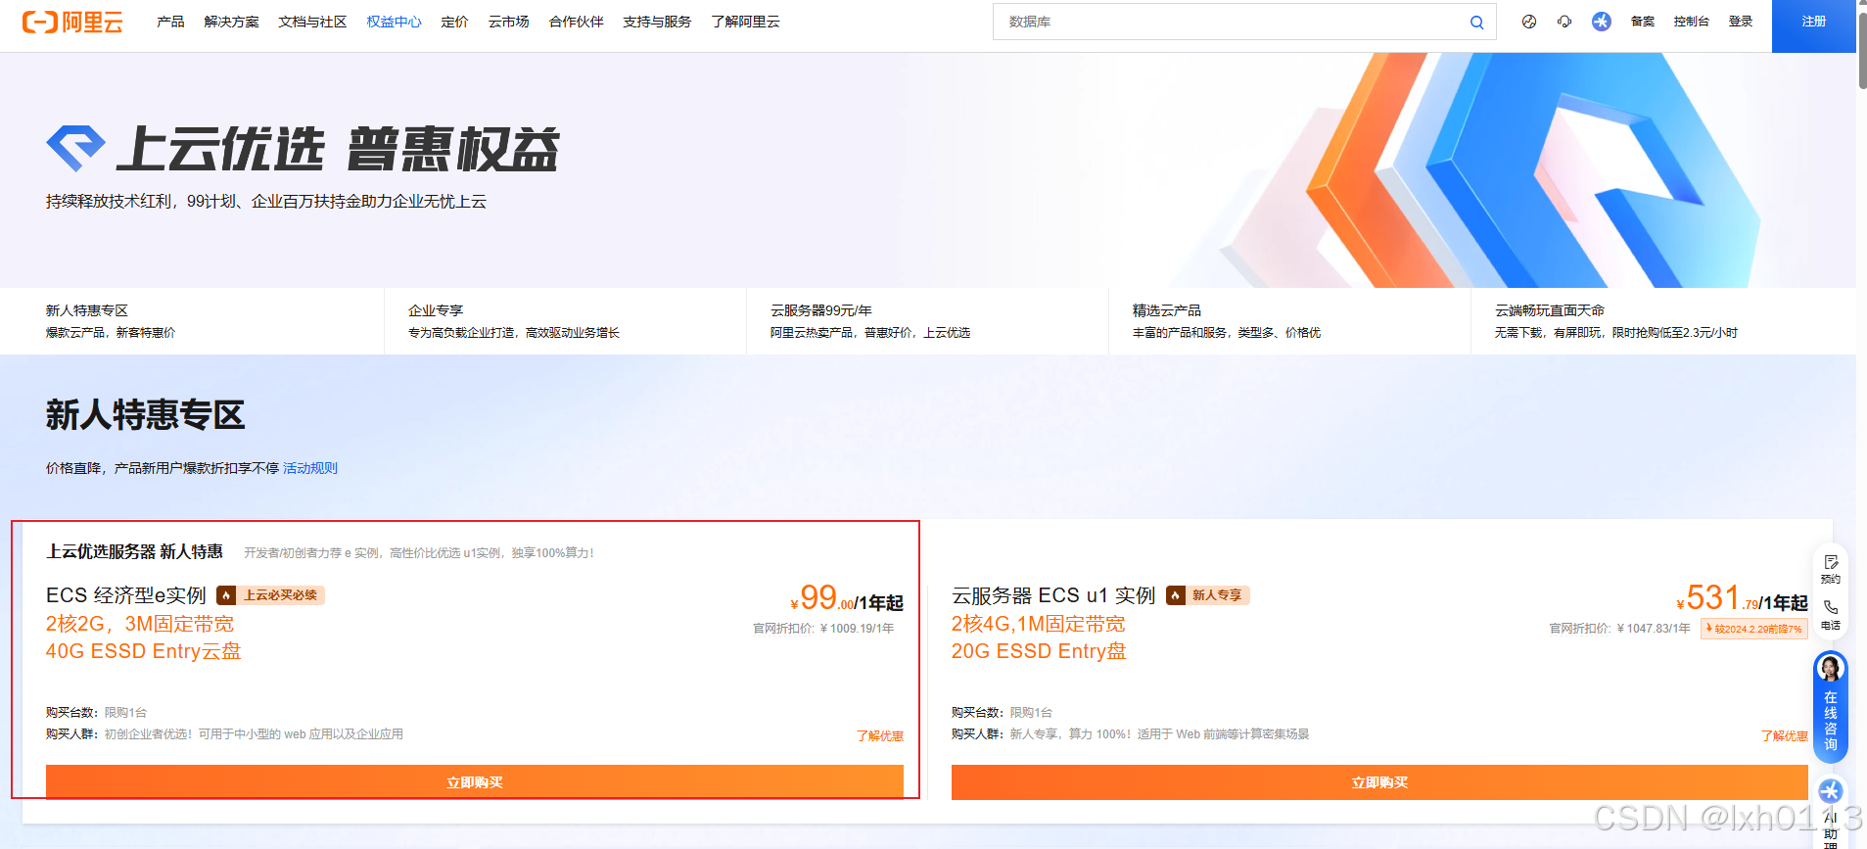Click the 云服务器 ECS u1 实例 title
The height and width of the screenshot is (849, 1867).
point(1053,595)
